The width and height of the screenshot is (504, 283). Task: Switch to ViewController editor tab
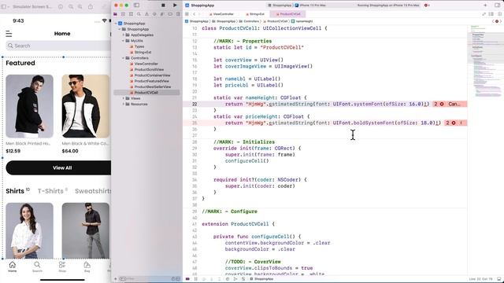222,14
